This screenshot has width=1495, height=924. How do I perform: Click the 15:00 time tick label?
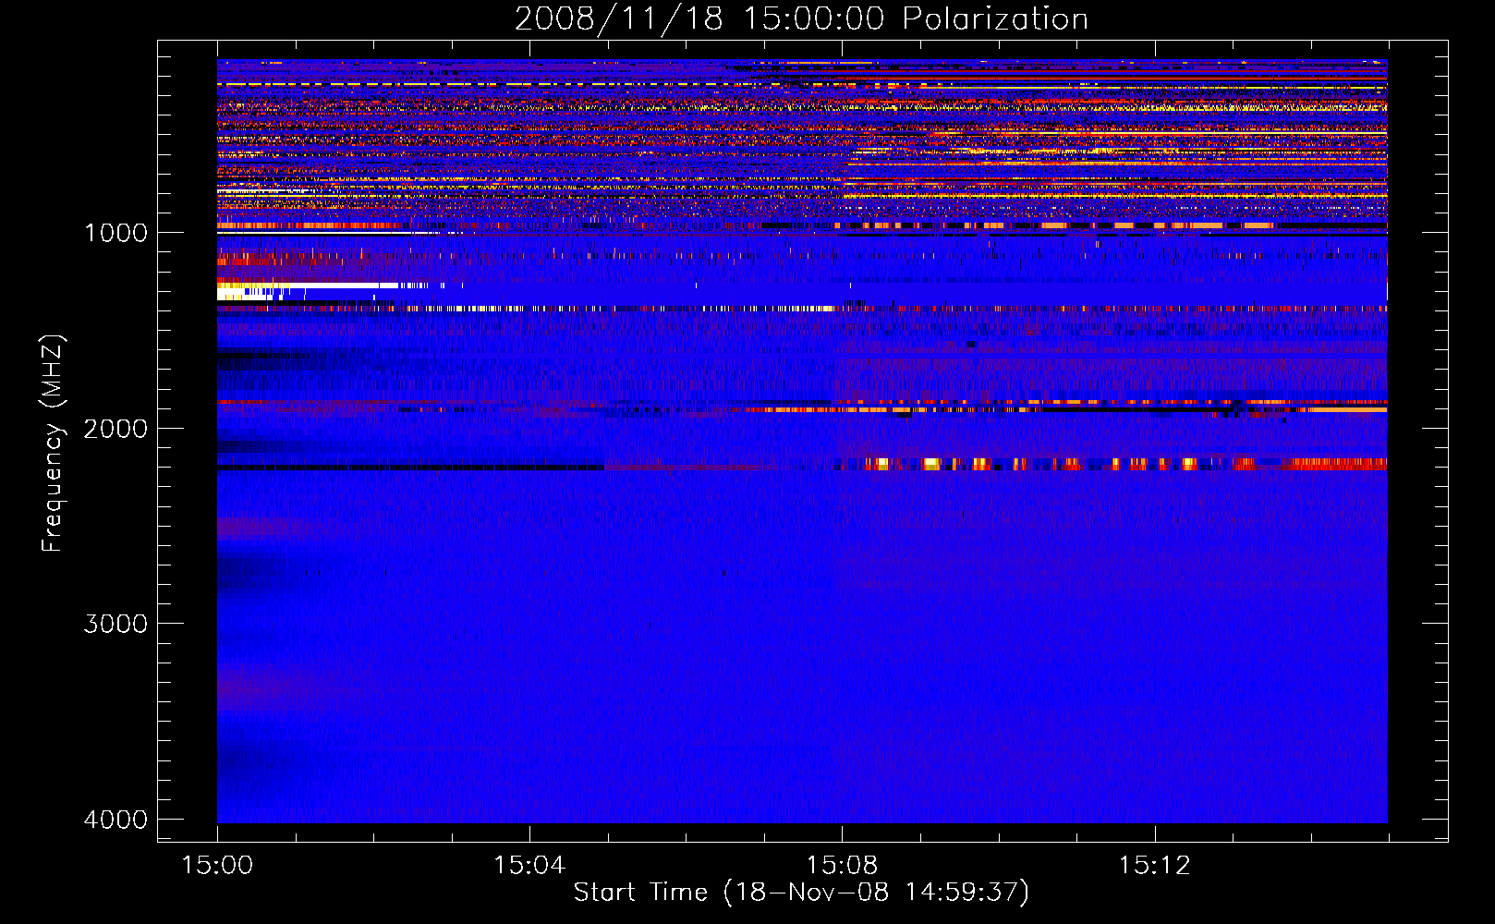coord(217,866)
